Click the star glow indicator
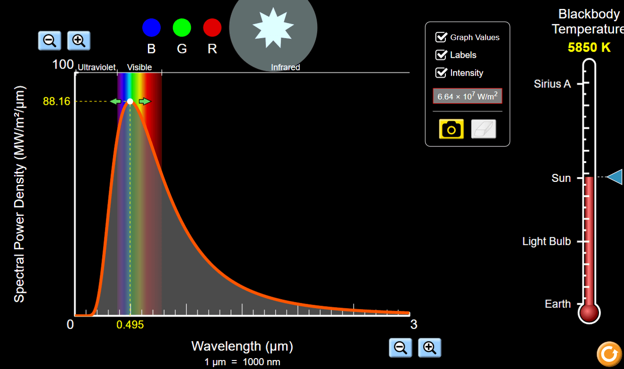 pyautogui.click(x=273, y=28)
